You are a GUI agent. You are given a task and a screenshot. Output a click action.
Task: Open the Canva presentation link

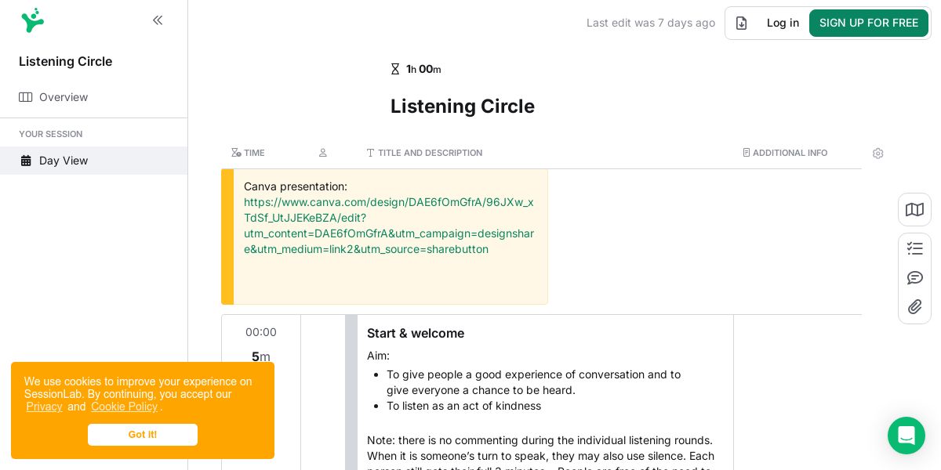(x=388, y=226)
